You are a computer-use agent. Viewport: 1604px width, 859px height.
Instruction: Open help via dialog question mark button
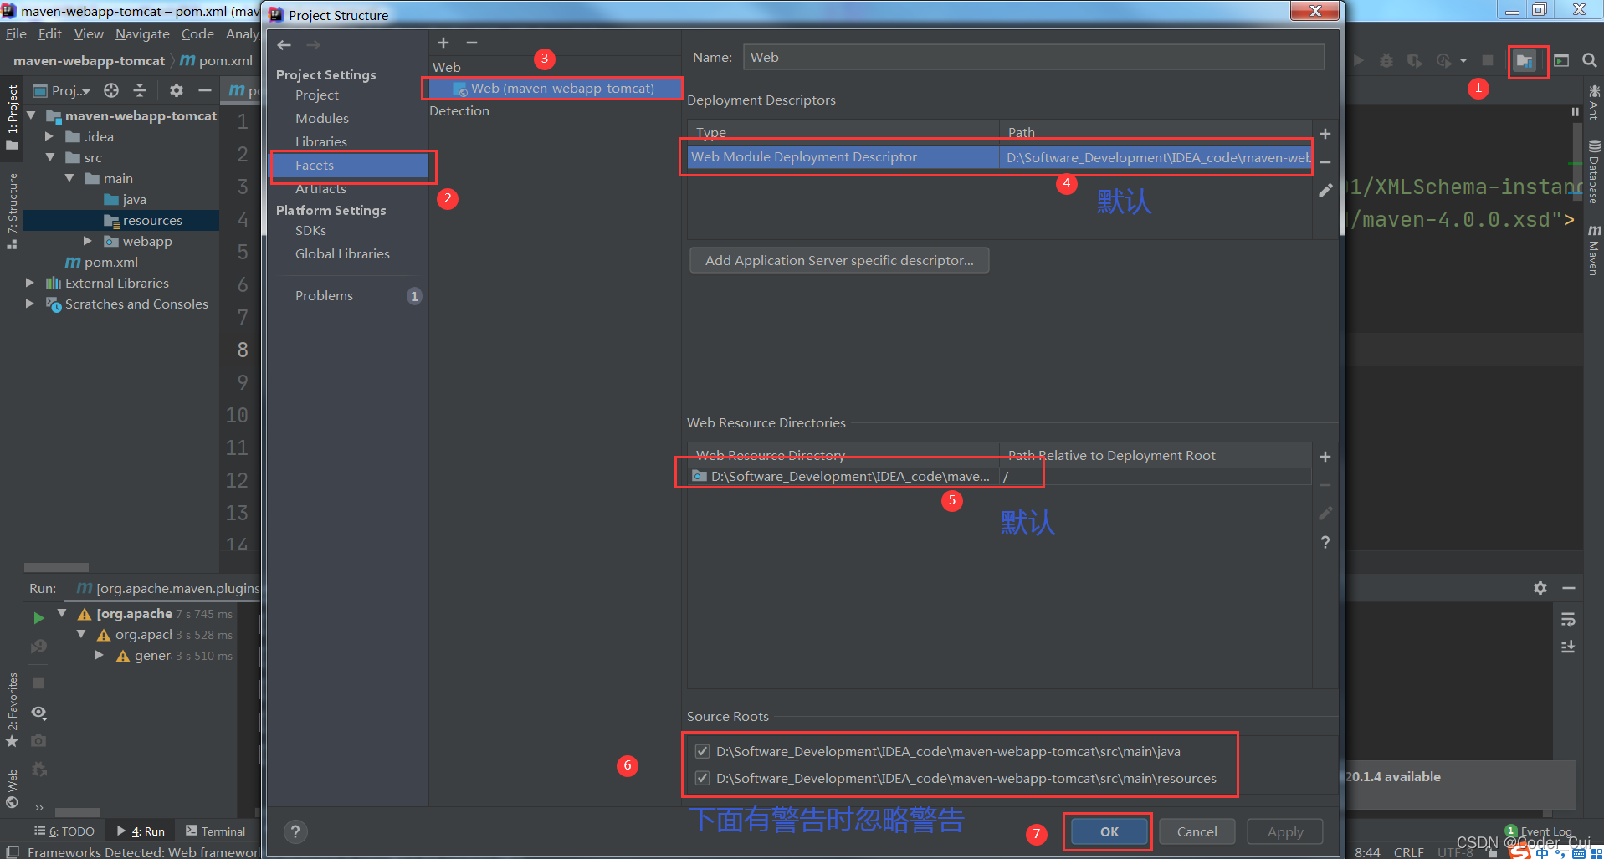pos(295,831)
